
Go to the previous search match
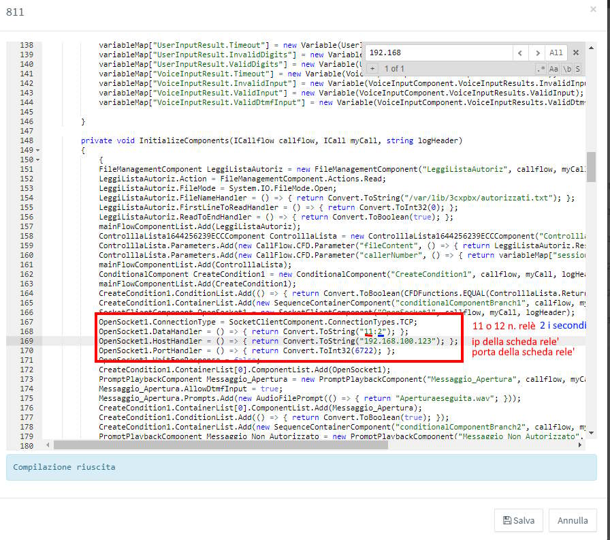click(520, 52)
